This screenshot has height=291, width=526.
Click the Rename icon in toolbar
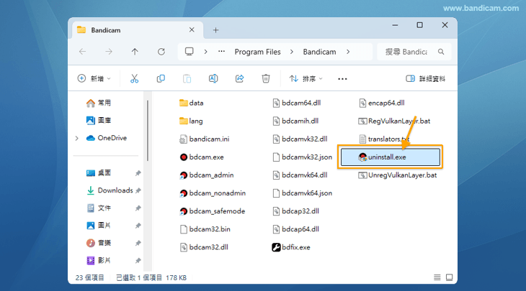213,78
